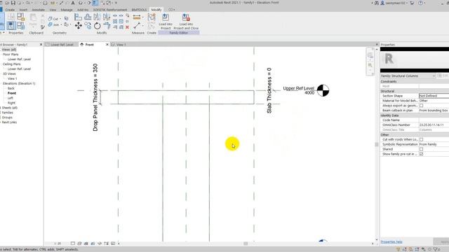Switch to the Lower Ref. Level view tab
The height and width of the screenshot is (252, 449).
click(x=62, y=45)
